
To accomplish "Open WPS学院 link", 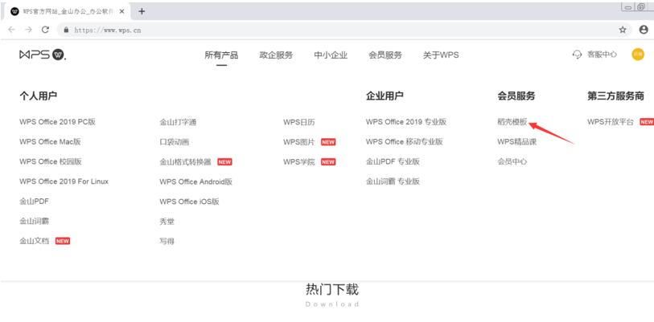I will (x=299, y=162).
